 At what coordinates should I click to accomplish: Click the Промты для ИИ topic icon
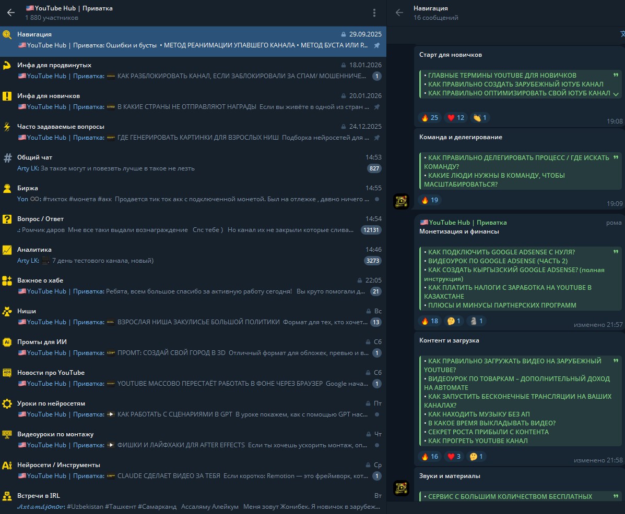(7, 342)
